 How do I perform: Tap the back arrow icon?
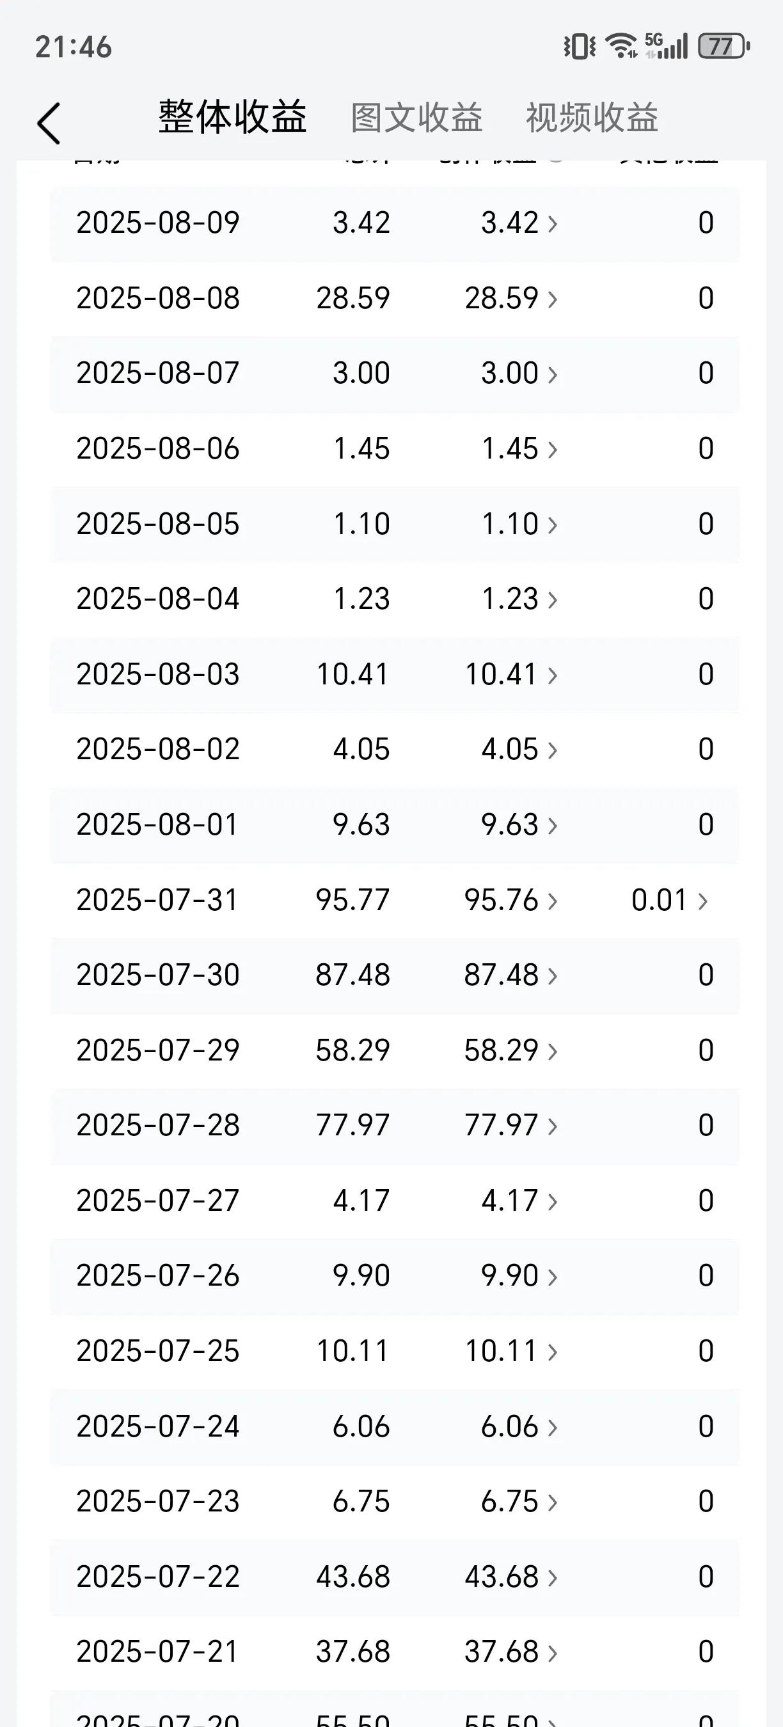pos(49,123)
